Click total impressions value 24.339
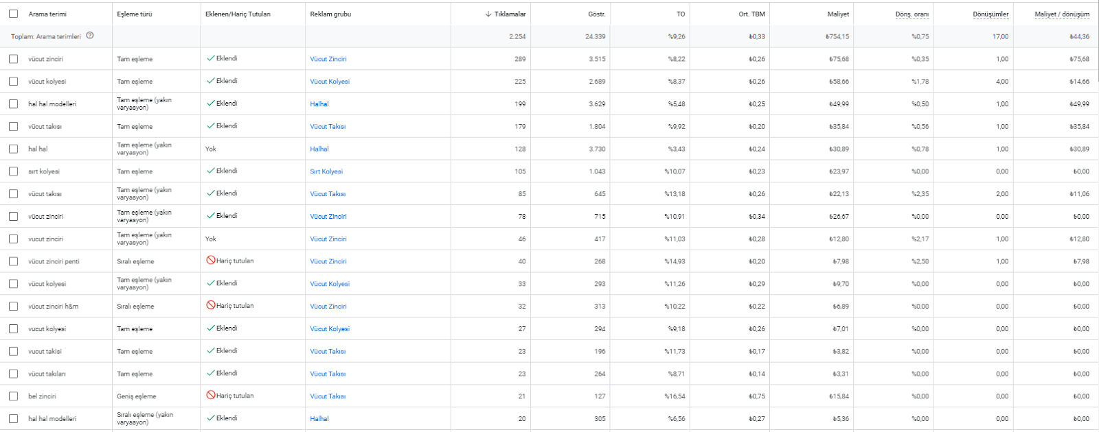The height and width of the screenshot is (432, 1099). coord(596,36)
